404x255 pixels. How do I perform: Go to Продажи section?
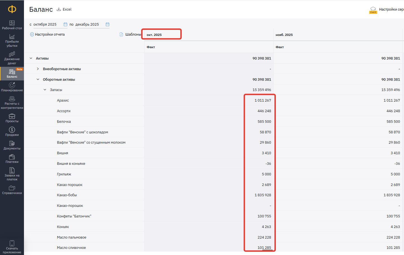point(12,132)
